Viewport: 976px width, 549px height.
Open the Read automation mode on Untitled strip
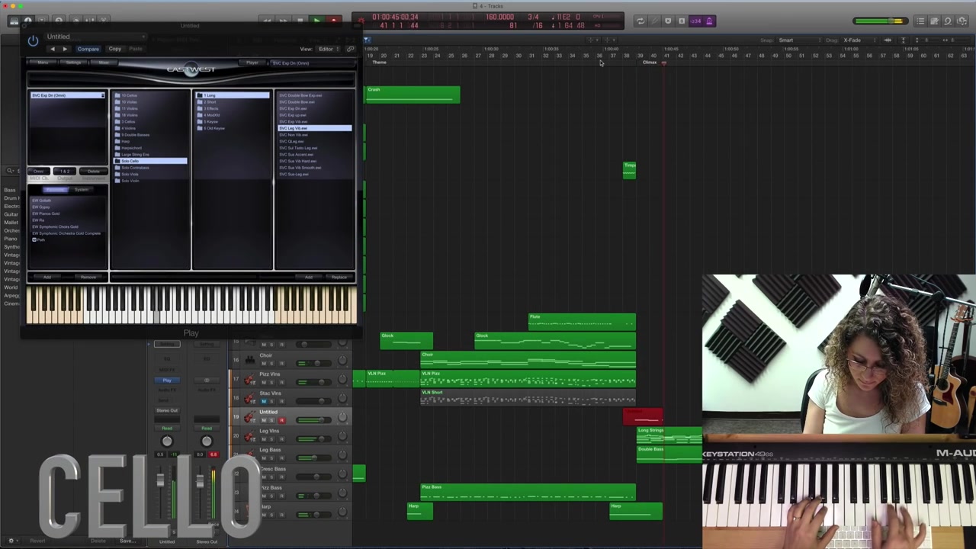coord(167,429)
